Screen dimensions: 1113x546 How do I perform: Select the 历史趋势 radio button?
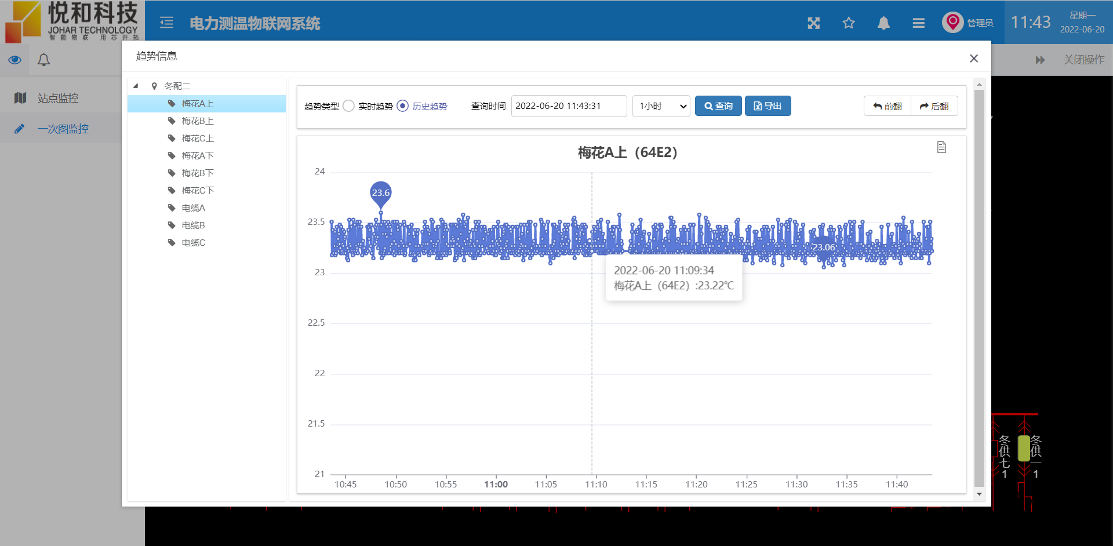click(x=402, y=106)
